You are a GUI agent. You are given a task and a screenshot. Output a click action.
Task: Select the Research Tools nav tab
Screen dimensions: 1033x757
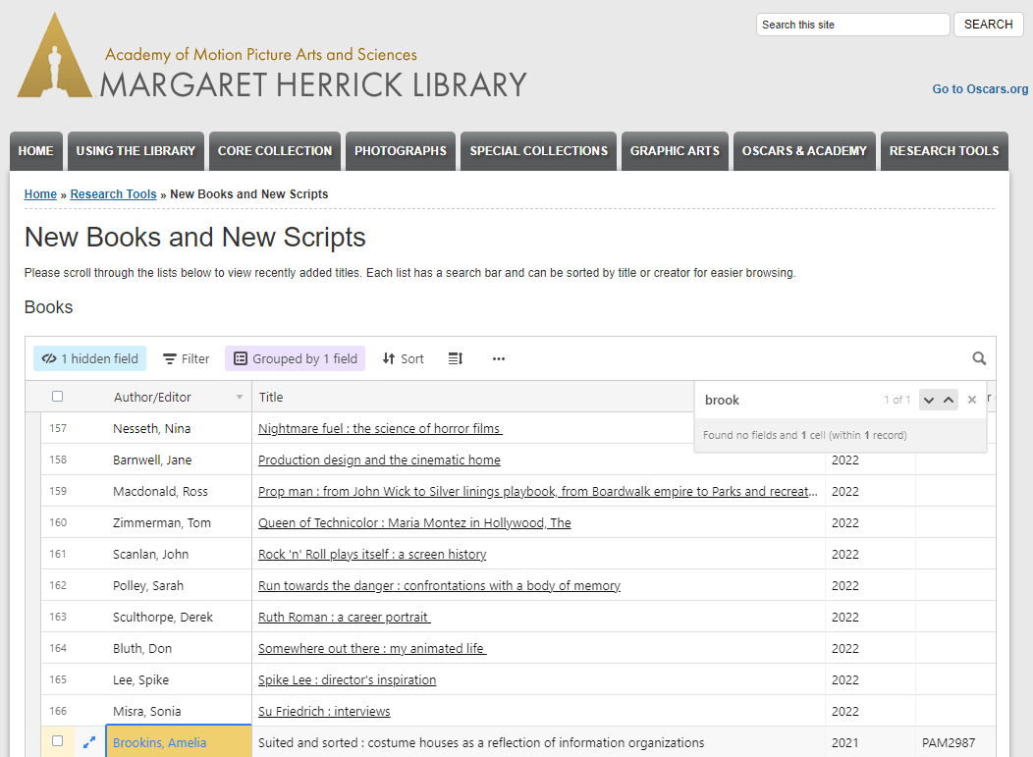click(x=944, y=151)
